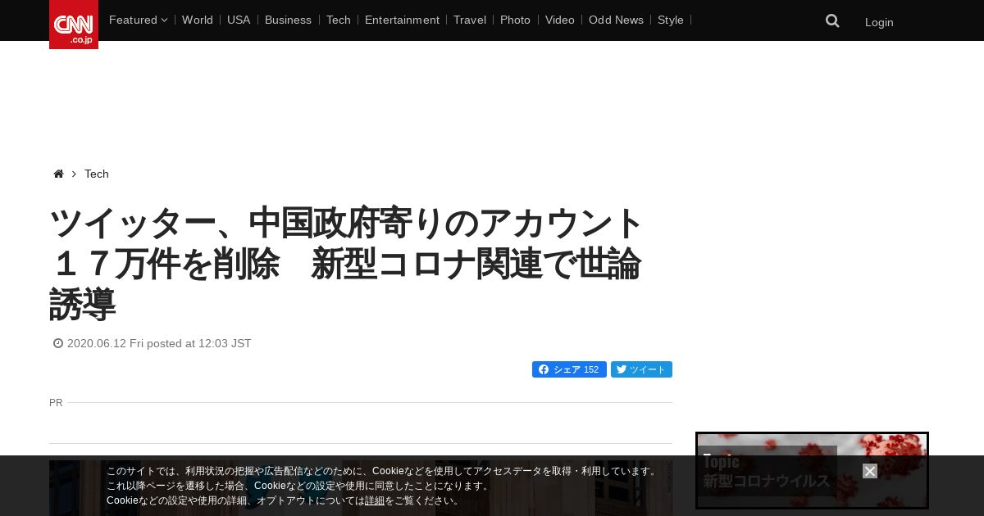Open the Odd News section
This screenshot has width=984, height=516.
coord(616,20)
